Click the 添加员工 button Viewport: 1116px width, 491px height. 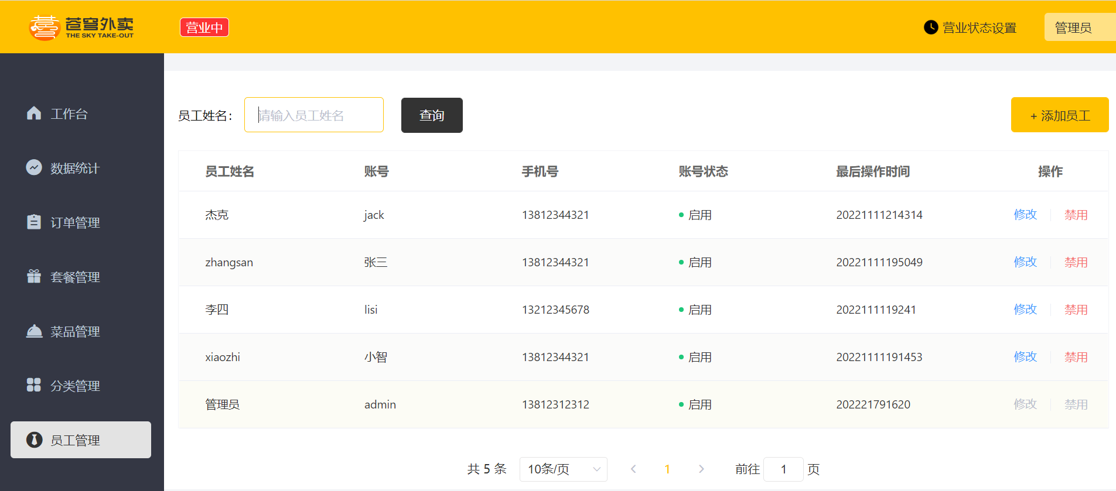(x=1060, y=115)
